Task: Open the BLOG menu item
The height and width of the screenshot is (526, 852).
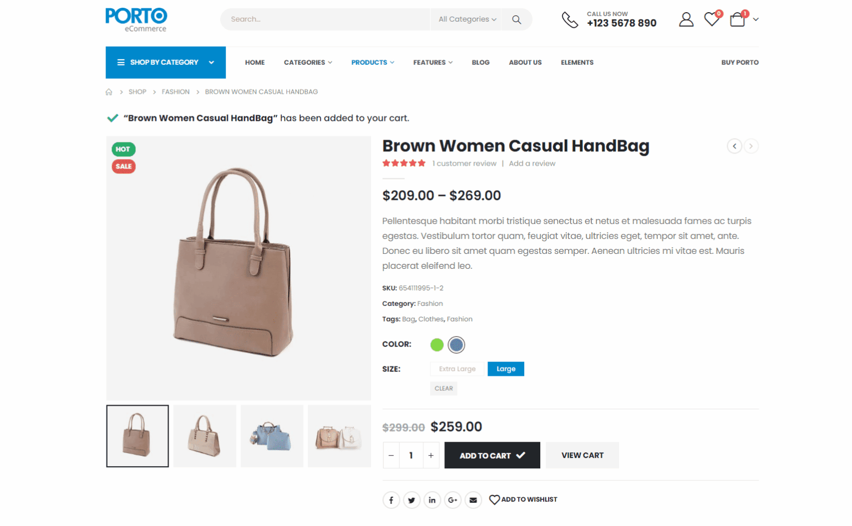Action: 480,62
